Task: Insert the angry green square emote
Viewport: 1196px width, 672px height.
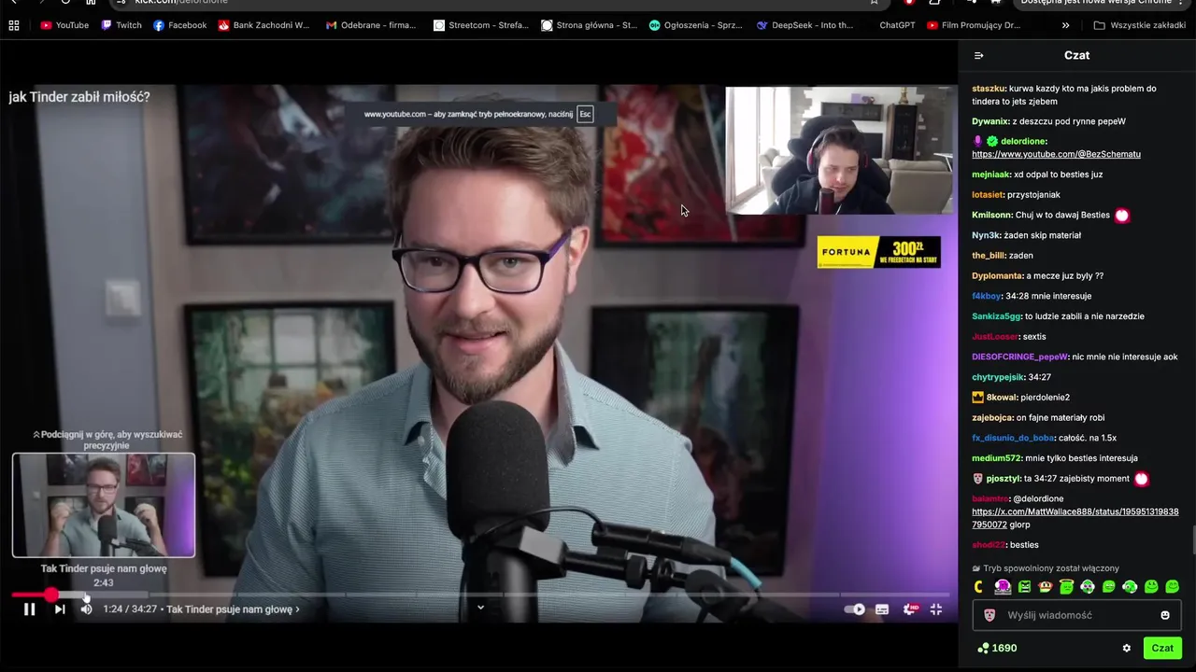Action: [1024, 587]
